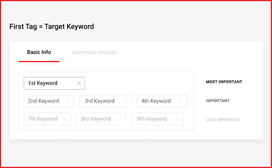Screen dimensions: 272x168
Task: Click the 2nd Keyword tag label
Action: coord(44,101)
